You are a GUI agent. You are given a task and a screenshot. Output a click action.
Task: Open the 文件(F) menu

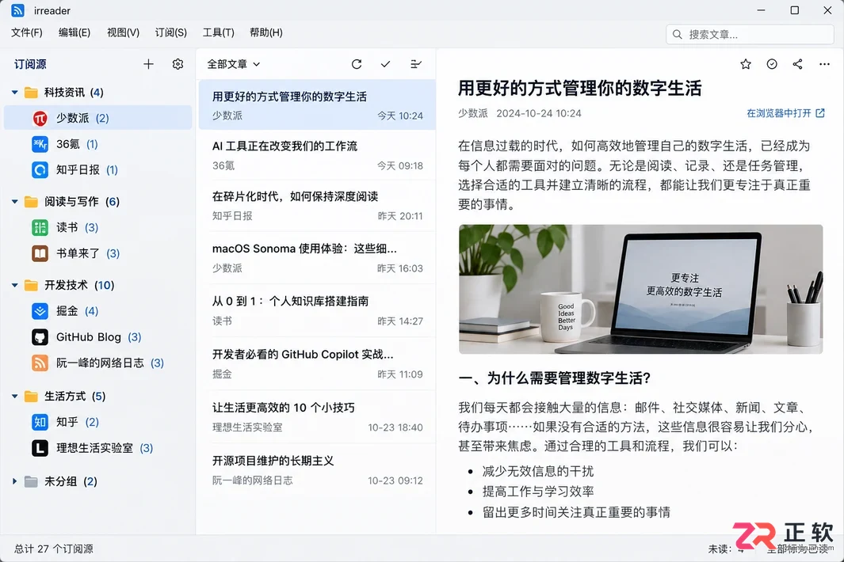26,32
